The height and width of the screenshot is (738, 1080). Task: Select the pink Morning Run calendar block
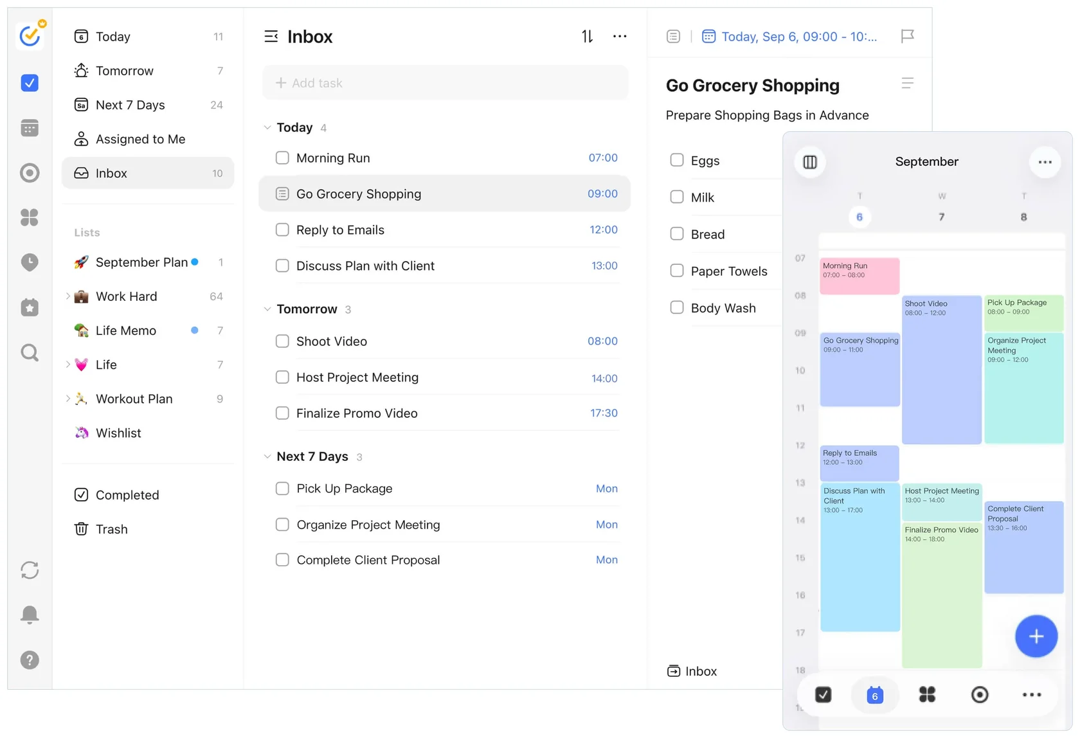tap(860, 276)
